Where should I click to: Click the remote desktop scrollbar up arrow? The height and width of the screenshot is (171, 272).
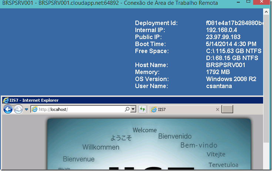point(266,12)
